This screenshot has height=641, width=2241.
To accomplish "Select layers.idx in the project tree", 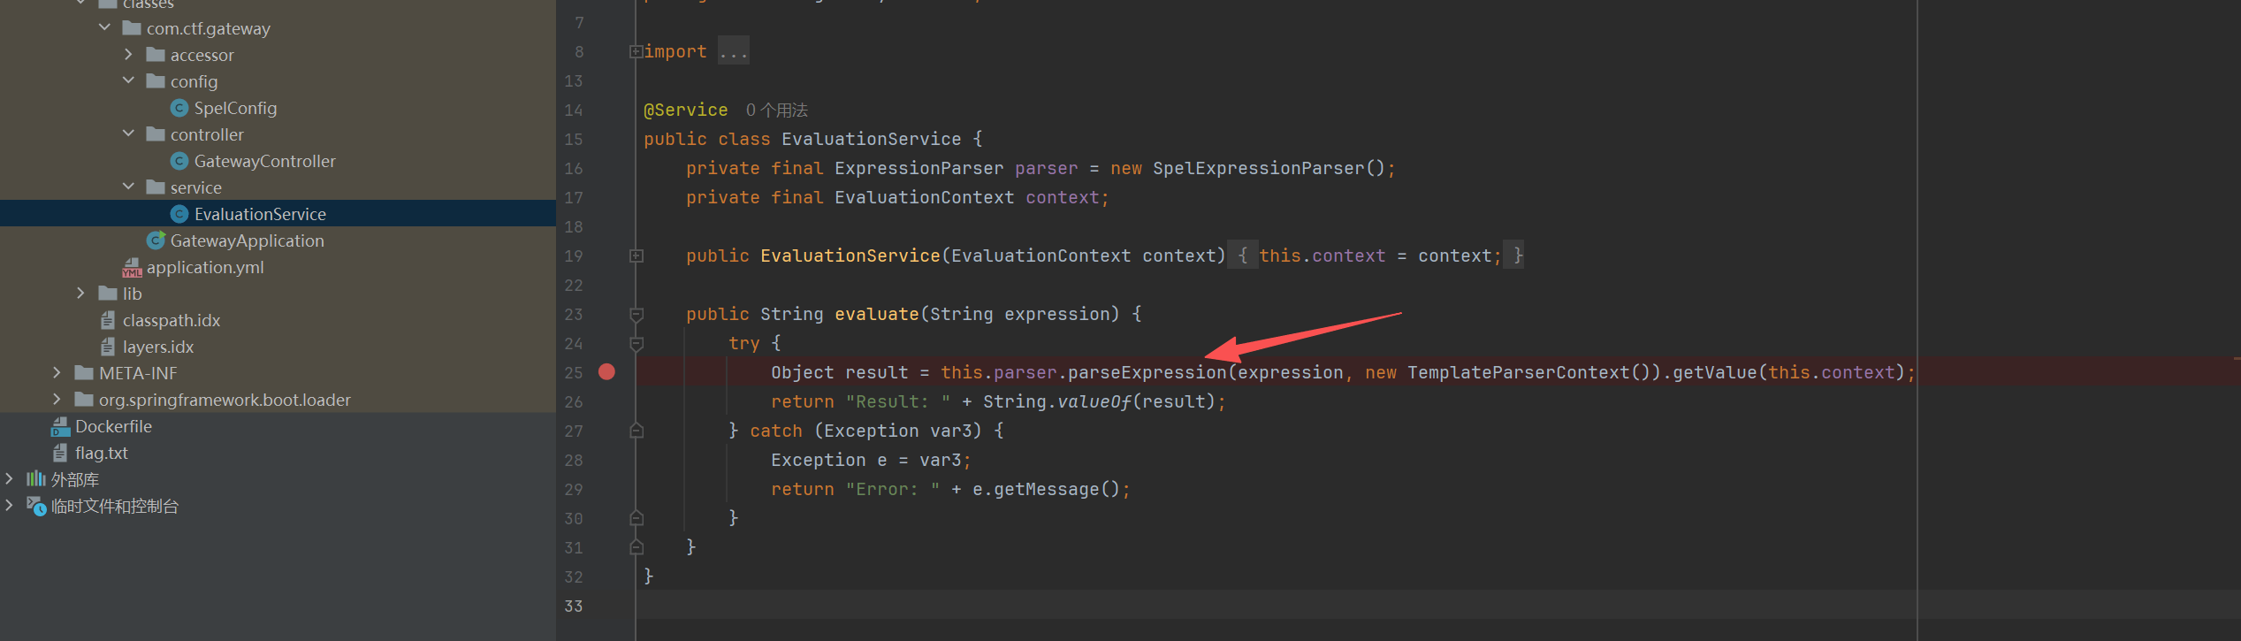I will 157,347.
